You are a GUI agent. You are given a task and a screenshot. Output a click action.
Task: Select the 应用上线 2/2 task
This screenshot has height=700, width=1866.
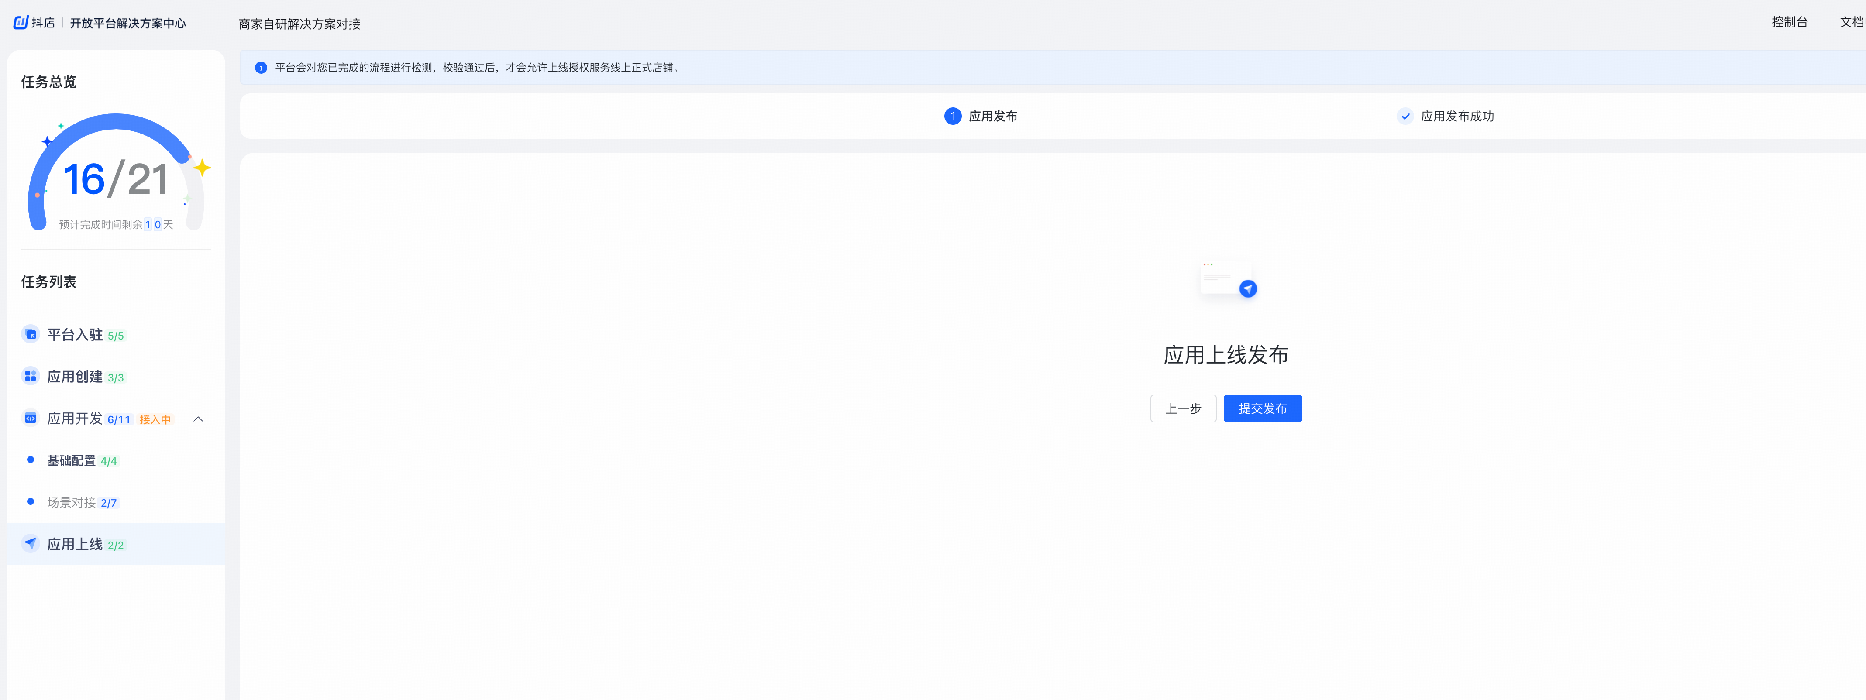point(116,544)
